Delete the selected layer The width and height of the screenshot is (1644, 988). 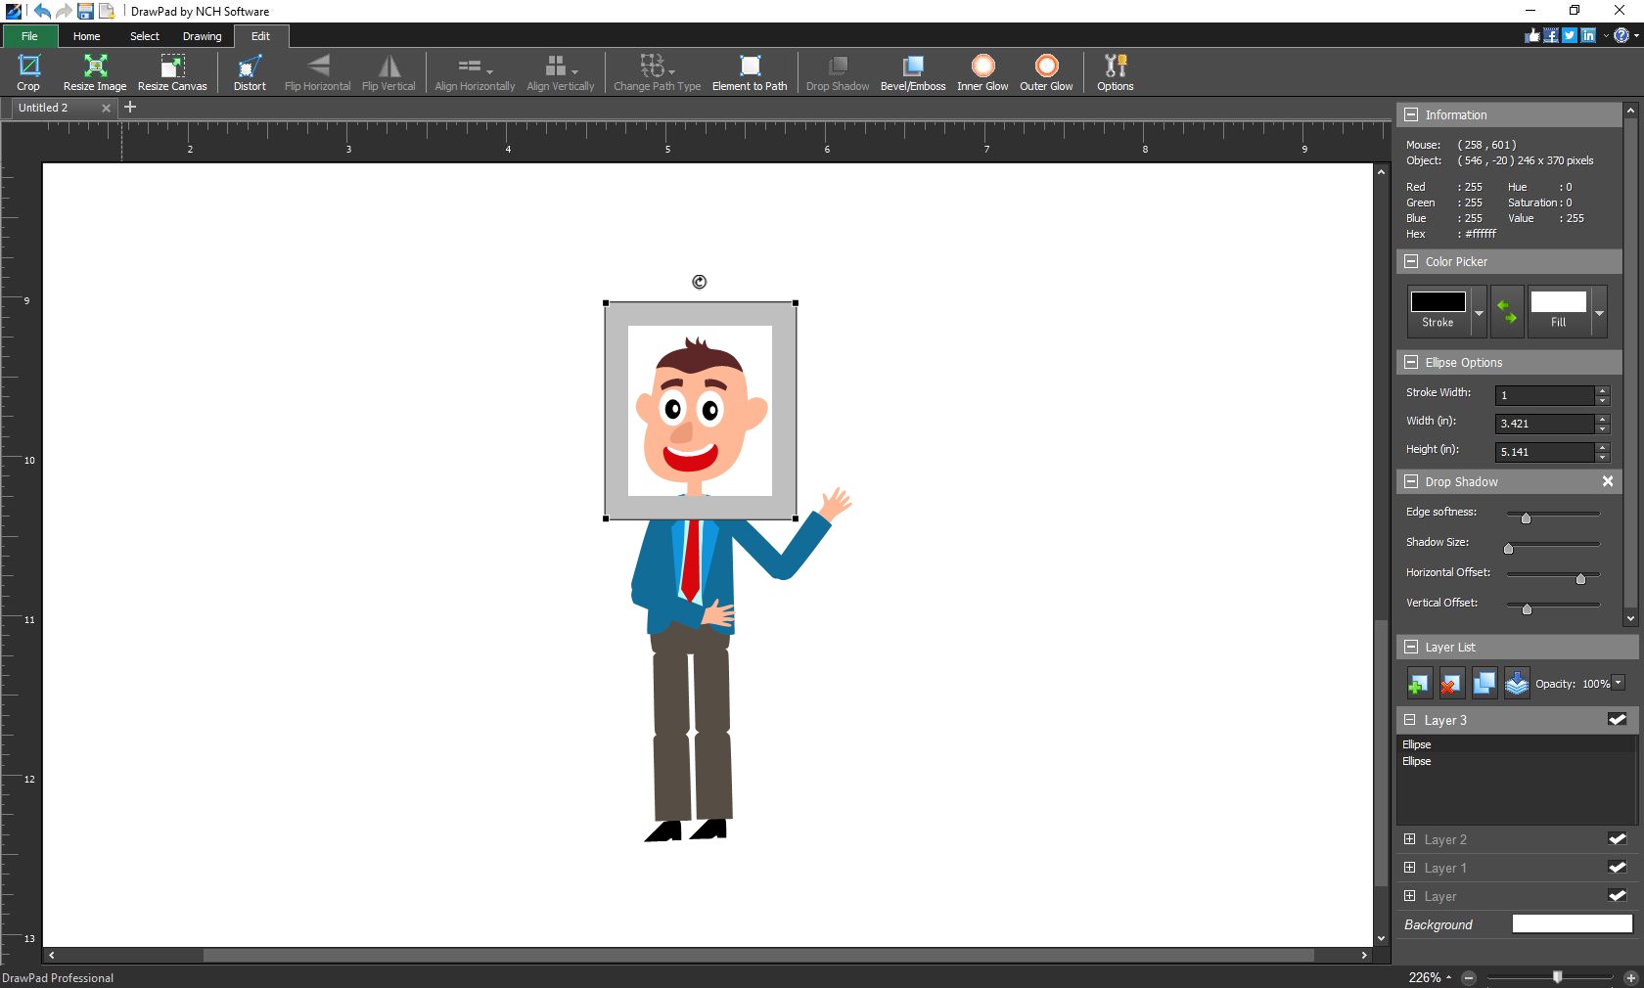pos(1450,683)
